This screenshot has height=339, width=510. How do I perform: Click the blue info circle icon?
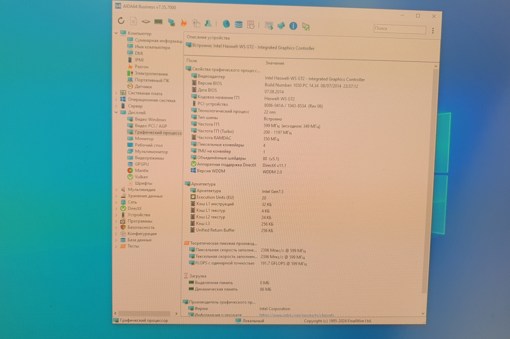293,26
